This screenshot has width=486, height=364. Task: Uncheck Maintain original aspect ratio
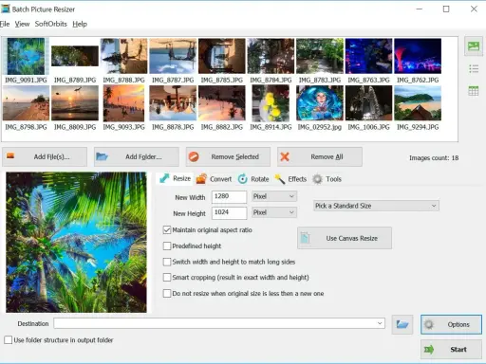tap(167, 229)
